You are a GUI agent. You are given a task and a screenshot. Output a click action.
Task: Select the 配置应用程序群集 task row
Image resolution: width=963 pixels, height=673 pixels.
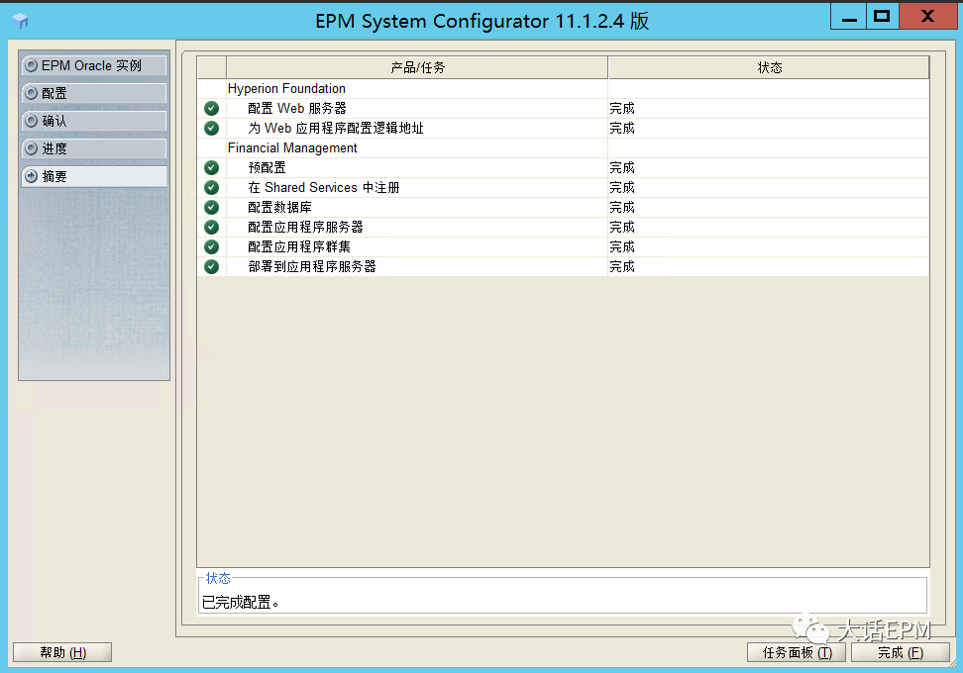click(563, 246)
